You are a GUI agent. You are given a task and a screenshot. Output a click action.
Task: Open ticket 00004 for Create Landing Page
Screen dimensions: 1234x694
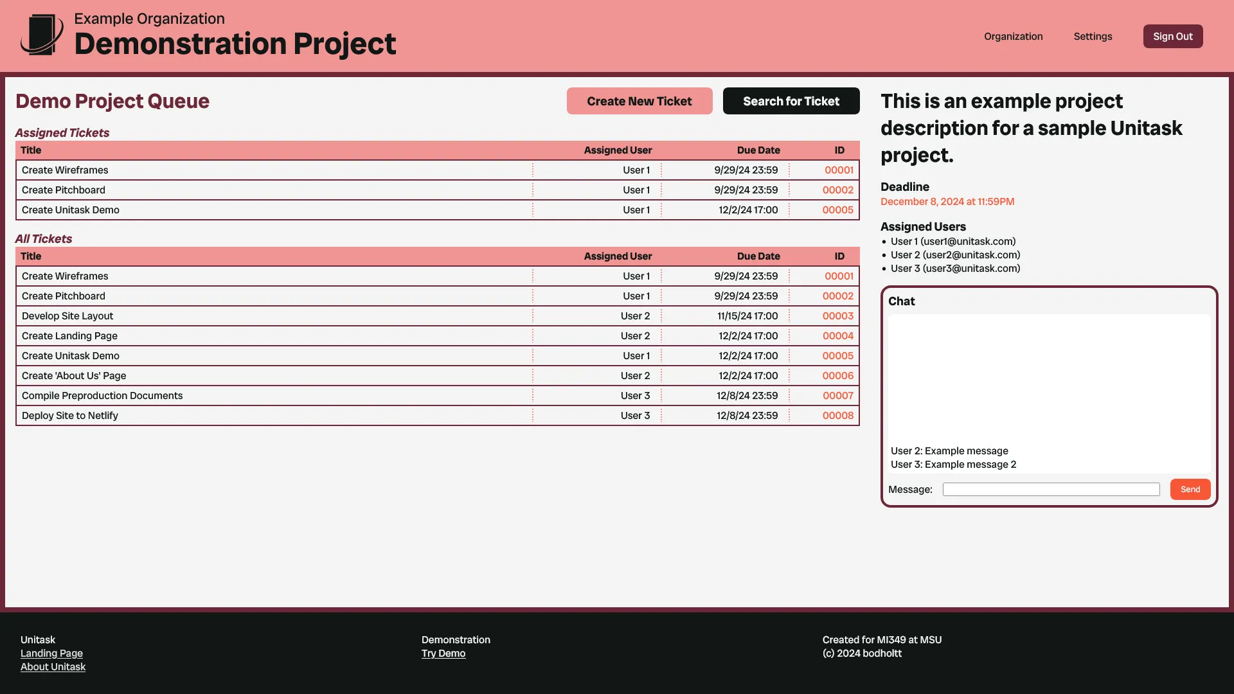click(x=837, y=335)
